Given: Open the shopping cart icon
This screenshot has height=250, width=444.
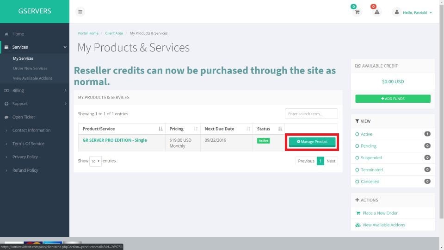Looking at the screenshot, I should 357,12.
